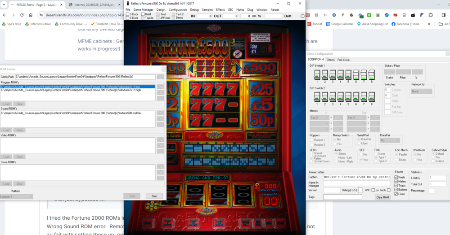Click the green download extension icon
This screenshot has height=235, width=450.
[x=369, y=15]
